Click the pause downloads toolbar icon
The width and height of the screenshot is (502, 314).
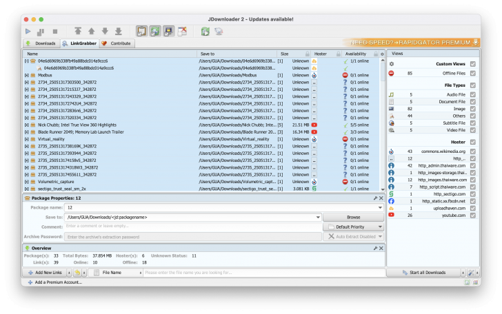(x=41, y=32)
